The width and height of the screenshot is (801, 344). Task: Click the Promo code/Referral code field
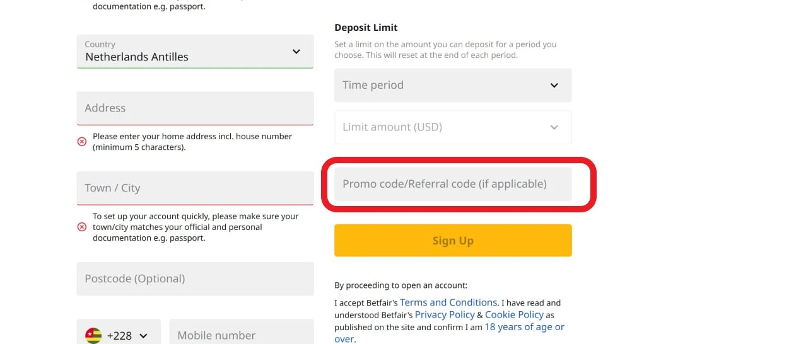click(x=452, y=184)
